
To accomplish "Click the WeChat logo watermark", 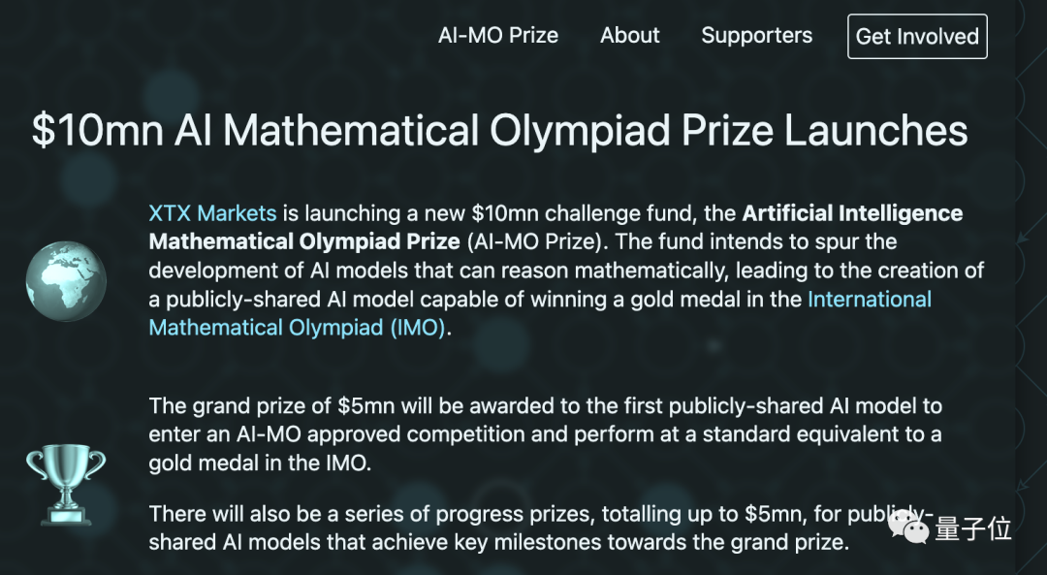I will tap(908, 528).
